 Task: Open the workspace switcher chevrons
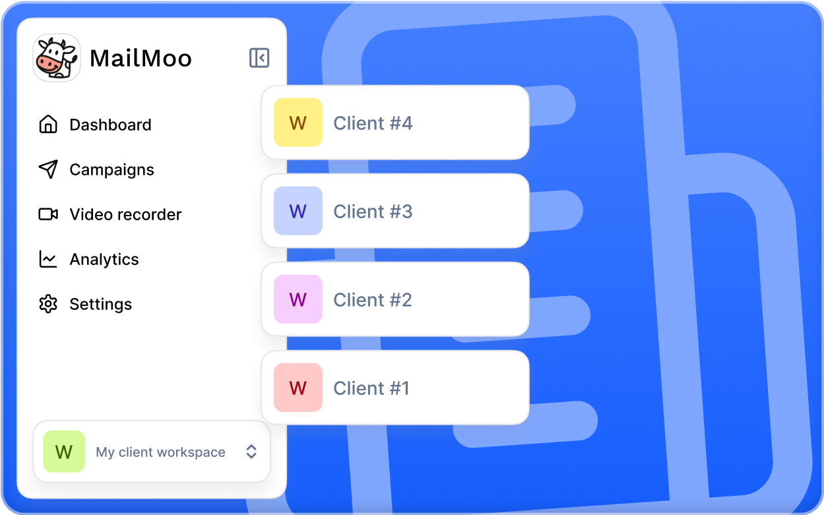pyautogui.click(x=251, y=452)
